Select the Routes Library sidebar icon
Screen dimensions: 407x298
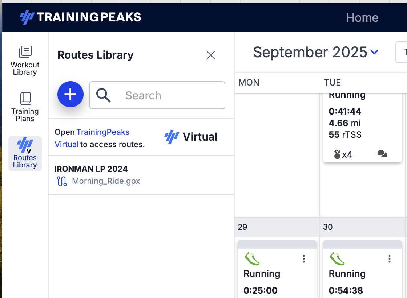click(25, 153)
